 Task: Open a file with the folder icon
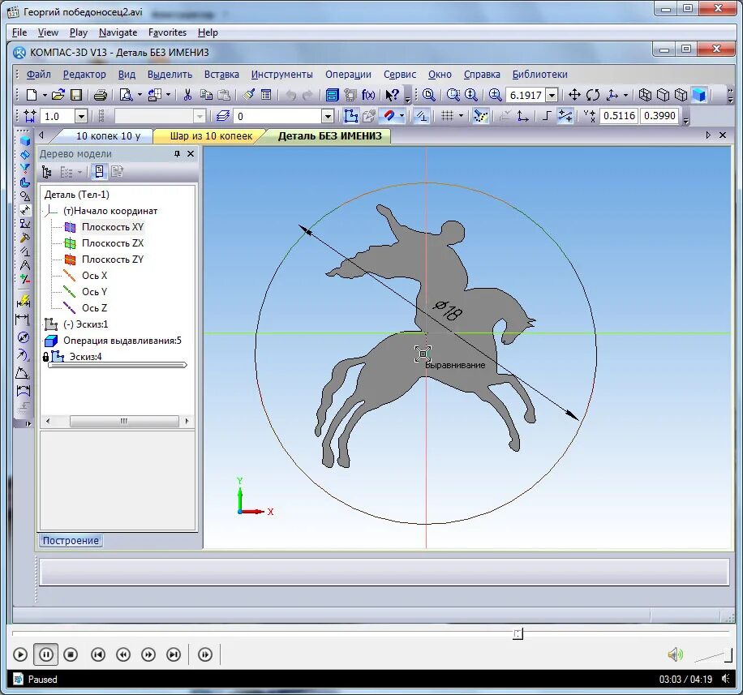(58, 95)
